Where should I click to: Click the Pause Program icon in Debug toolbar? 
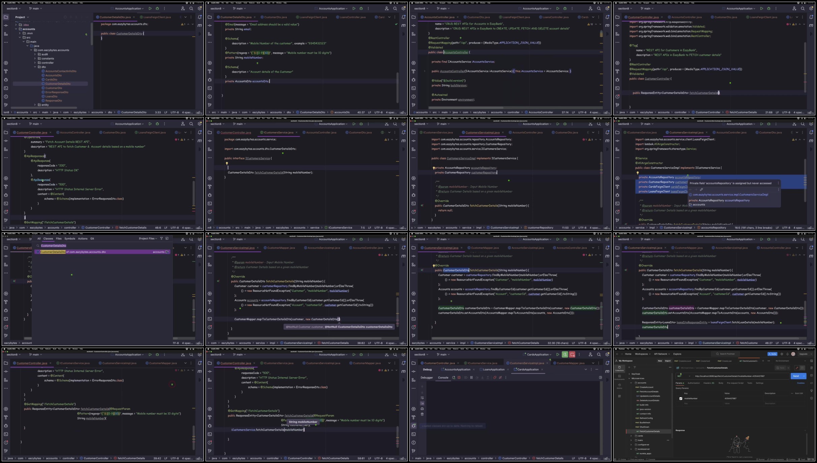tap(471, 378)
